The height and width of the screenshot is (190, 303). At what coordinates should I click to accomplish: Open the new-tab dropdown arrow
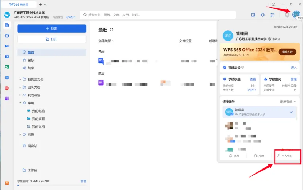[45, 4]
